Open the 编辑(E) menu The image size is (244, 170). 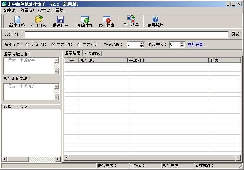tap(27, 10)
